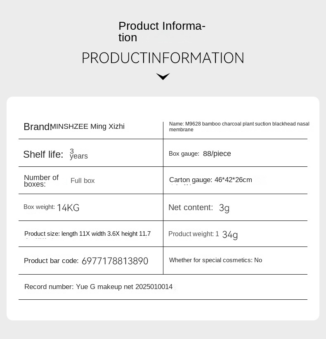
Task: Click Carton gauge 46*42*26cm text
Action: tap(210, 180)
